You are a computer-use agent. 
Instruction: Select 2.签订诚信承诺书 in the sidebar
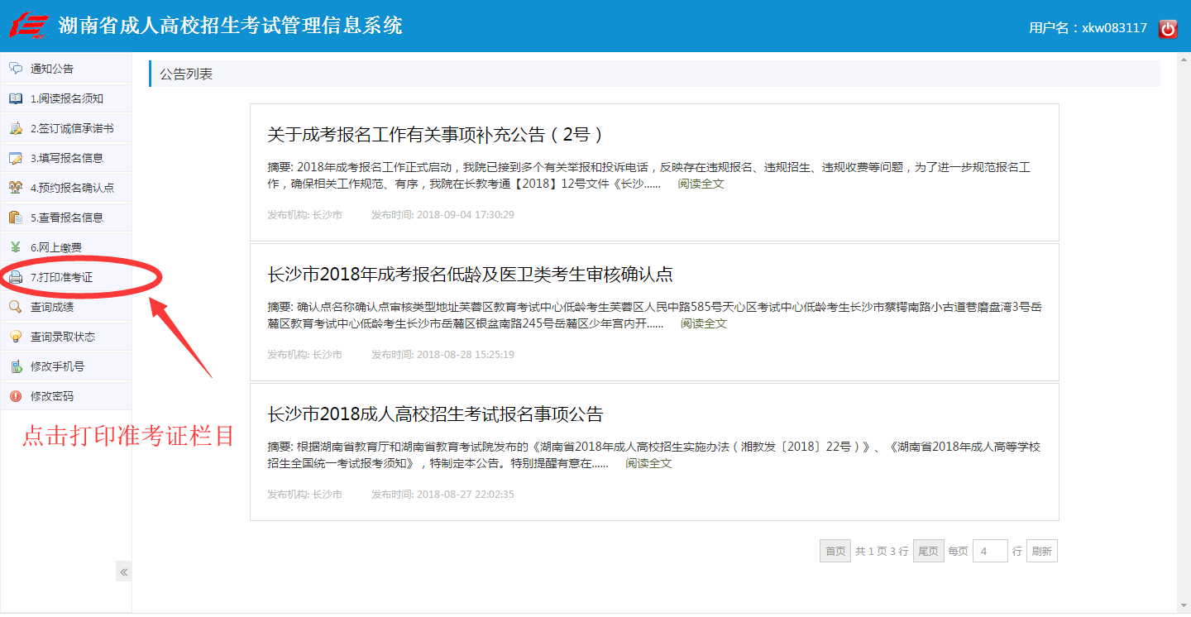(x=66, y=128)
